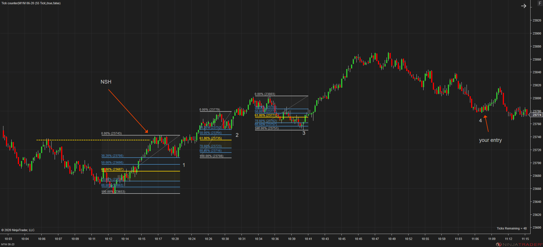Select the 100.00% (23708) Fibonacci level label

pos(211,156)
